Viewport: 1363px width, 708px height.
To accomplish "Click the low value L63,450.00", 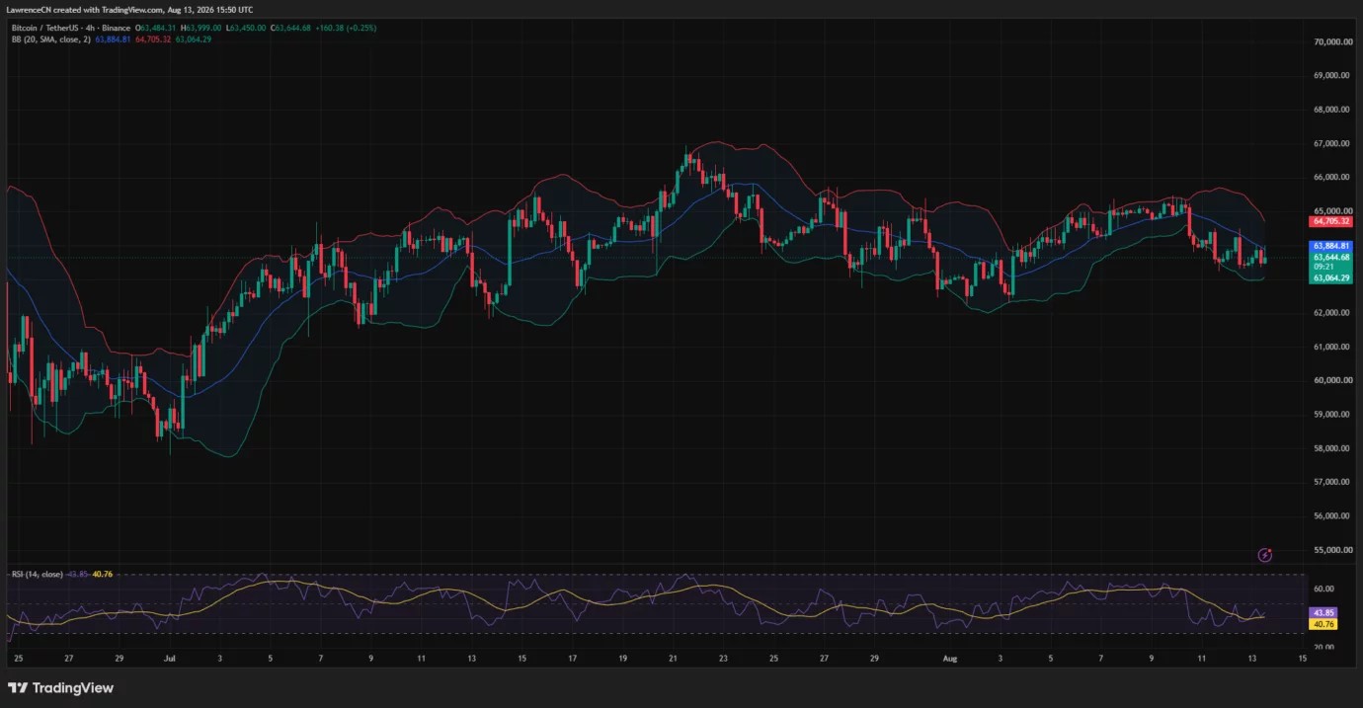I will (x=246, y=28).
